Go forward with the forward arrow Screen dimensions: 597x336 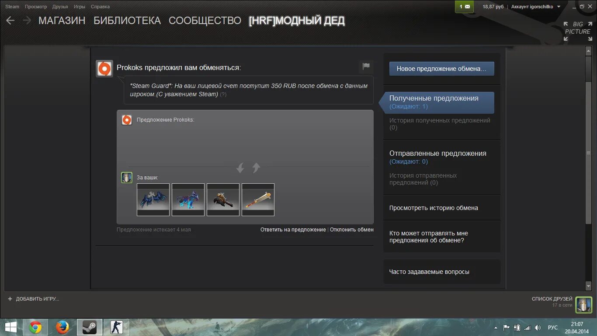click(27, 21)
